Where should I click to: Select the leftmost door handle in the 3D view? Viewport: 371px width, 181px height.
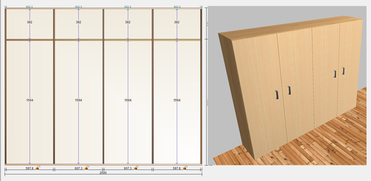[277, 95]
